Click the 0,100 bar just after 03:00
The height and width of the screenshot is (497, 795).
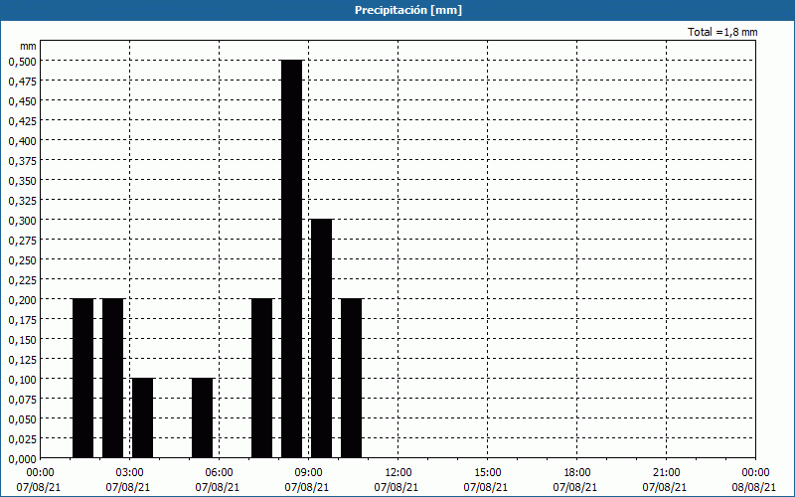(x=142, y=417)
